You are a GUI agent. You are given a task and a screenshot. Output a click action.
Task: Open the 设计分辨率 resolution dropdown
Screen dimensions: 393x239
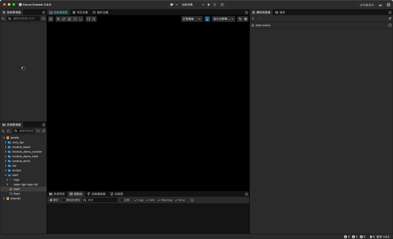(223, 19)
